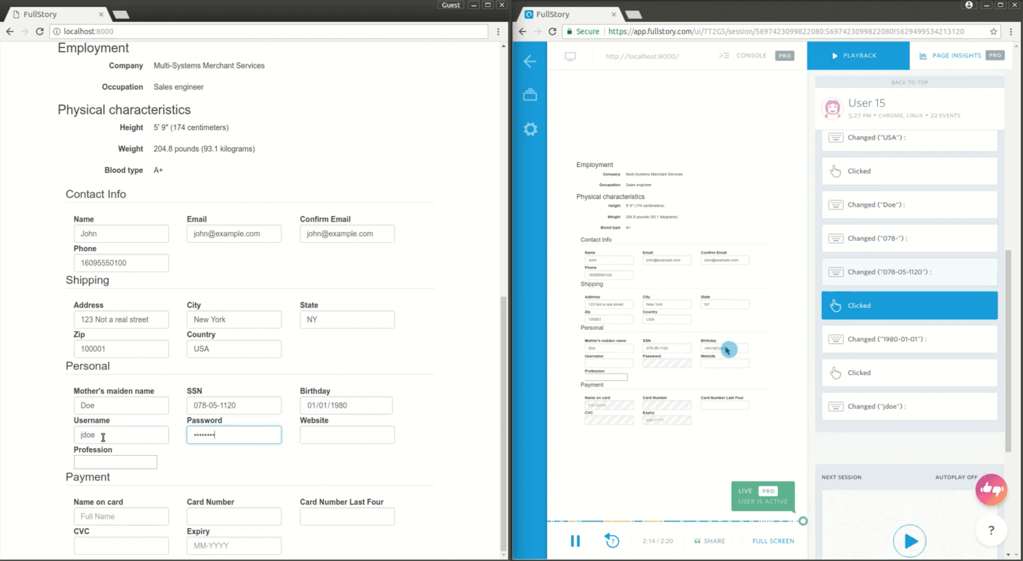Play the next session
This screenshot has height=561, width=1023.
(909, 540)
